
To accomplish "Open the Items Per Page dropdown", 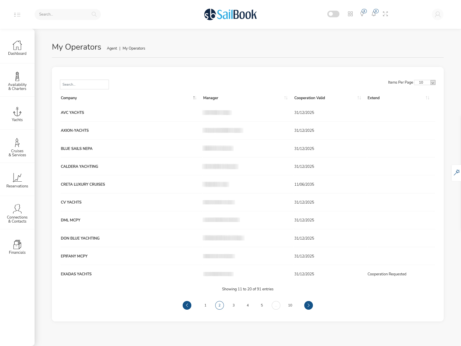I will click(x=425, y=82).
